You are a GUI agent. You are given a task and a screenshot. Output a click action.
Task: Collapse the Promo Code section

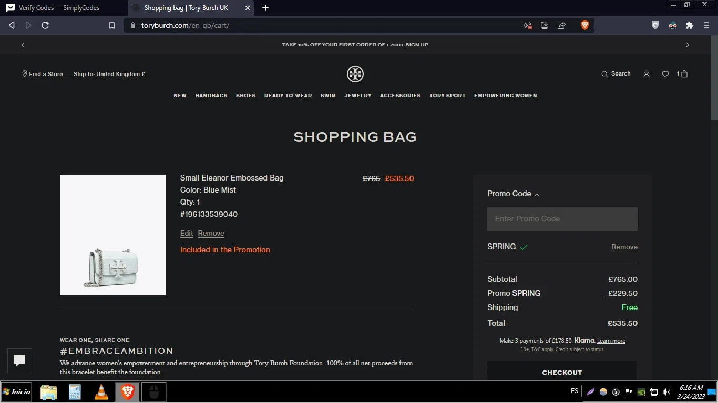click(514, 194)
